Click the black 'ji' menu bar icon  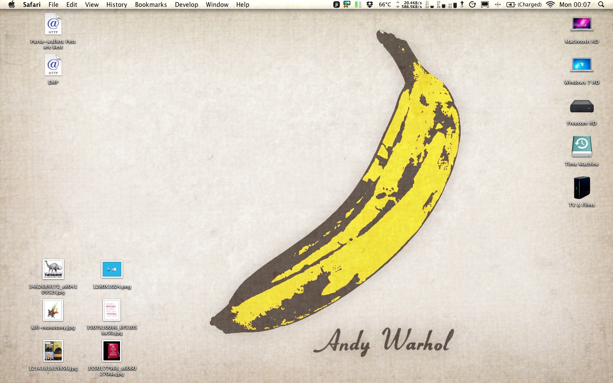click(336, 5)
